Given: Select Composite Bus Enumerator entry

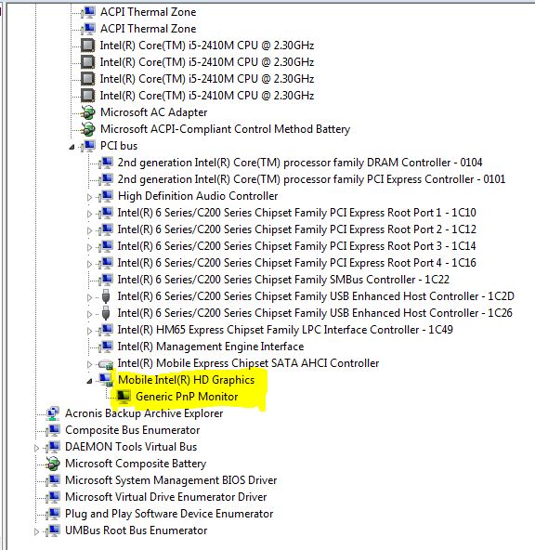Looking at the screenshot, I should [133, 430].
